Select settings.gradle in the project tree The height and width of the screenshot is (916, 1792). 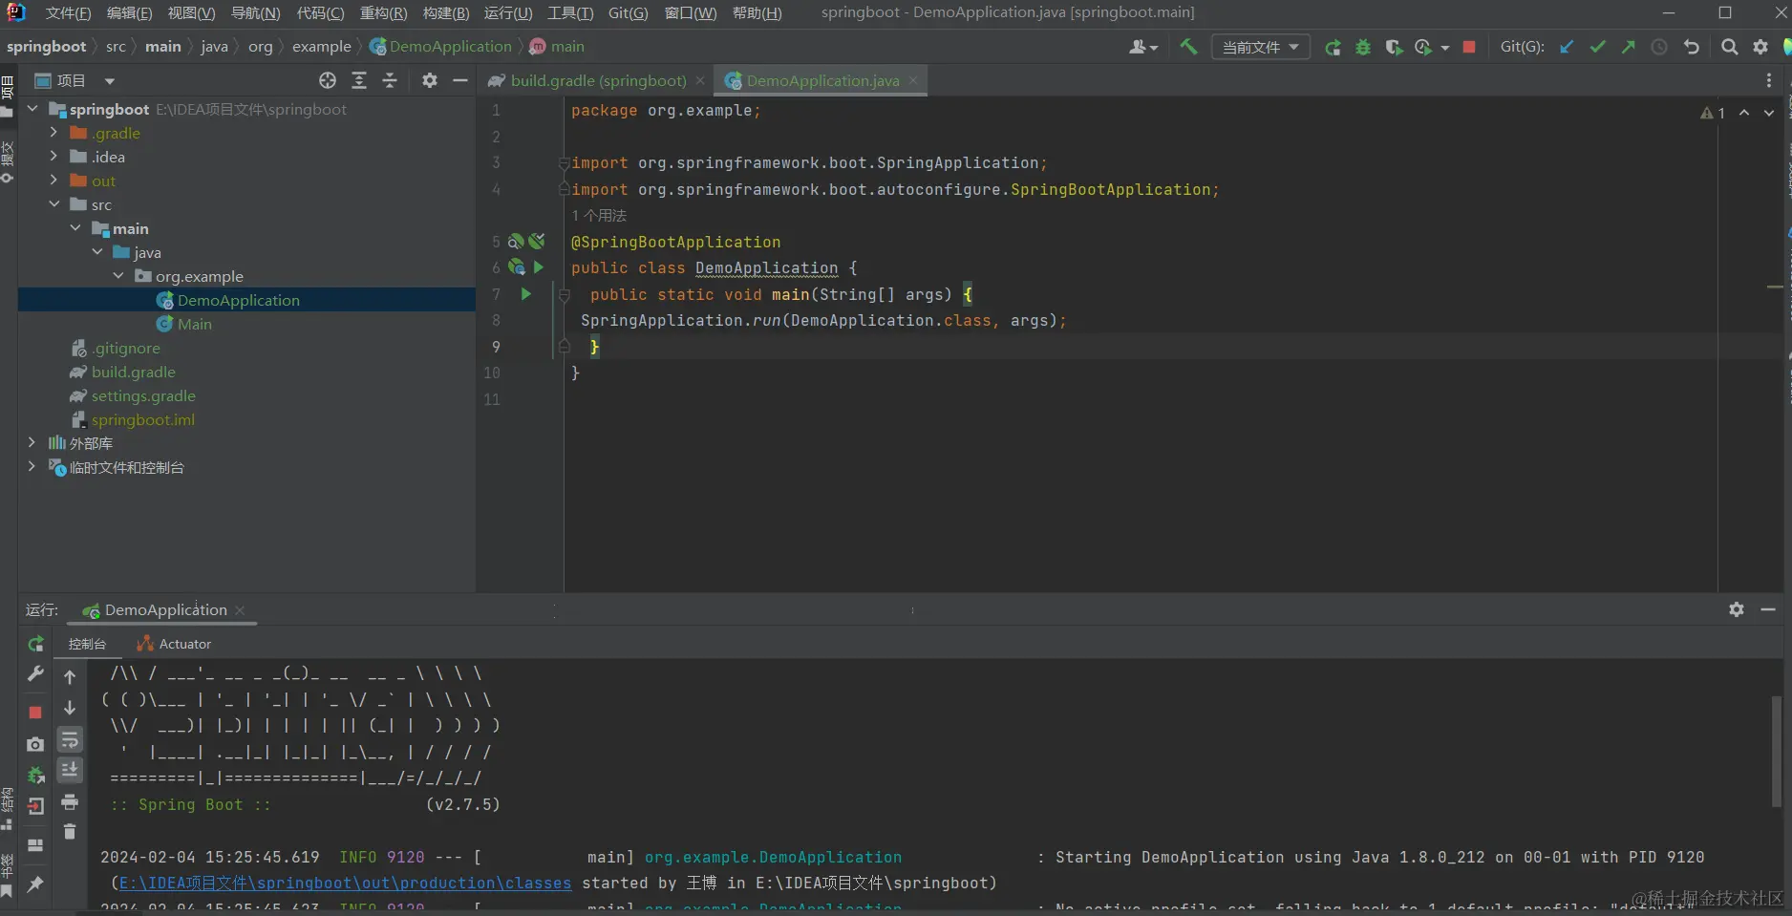point(143,395)
